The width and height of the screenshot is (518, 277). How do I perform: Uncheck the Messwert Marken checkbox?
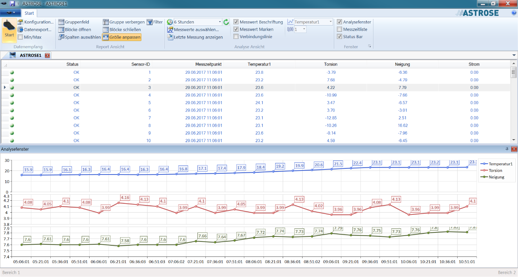[236, 29]
